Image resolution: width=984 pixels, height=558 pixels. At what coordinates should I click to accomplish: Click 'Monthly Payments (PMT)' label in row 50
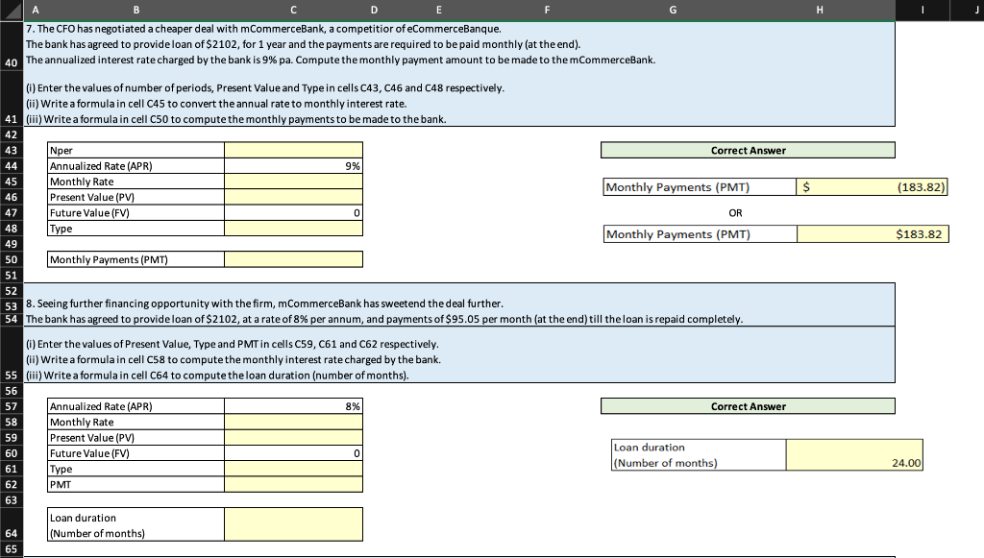tap(135, 259)
